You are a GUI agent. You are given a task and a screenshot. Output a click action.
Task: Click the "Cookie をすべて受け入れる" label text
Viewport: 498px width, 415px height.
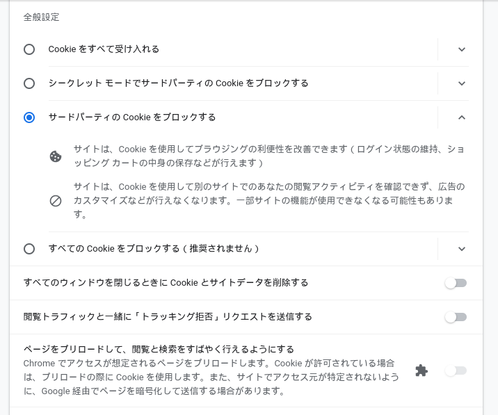104,49
